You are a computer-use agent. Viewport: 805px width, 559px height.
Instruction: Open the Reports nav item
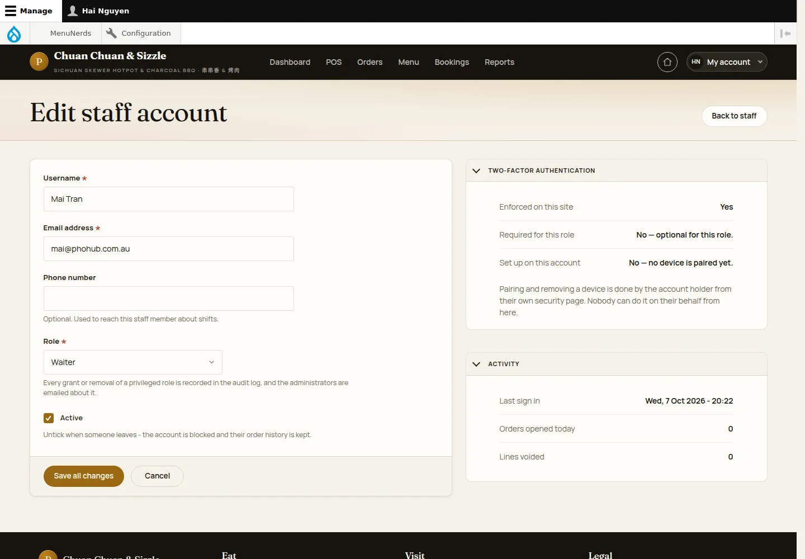[499, 62]
